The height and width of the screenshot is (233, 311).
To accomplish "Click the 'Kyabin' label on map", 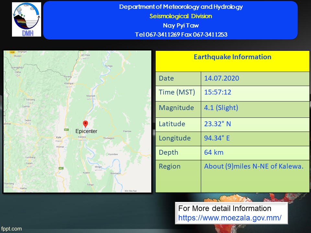I will tap(86, 172).
